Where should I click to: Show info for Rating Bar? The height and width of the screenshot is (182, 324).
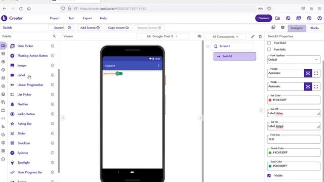pos(53,123)
